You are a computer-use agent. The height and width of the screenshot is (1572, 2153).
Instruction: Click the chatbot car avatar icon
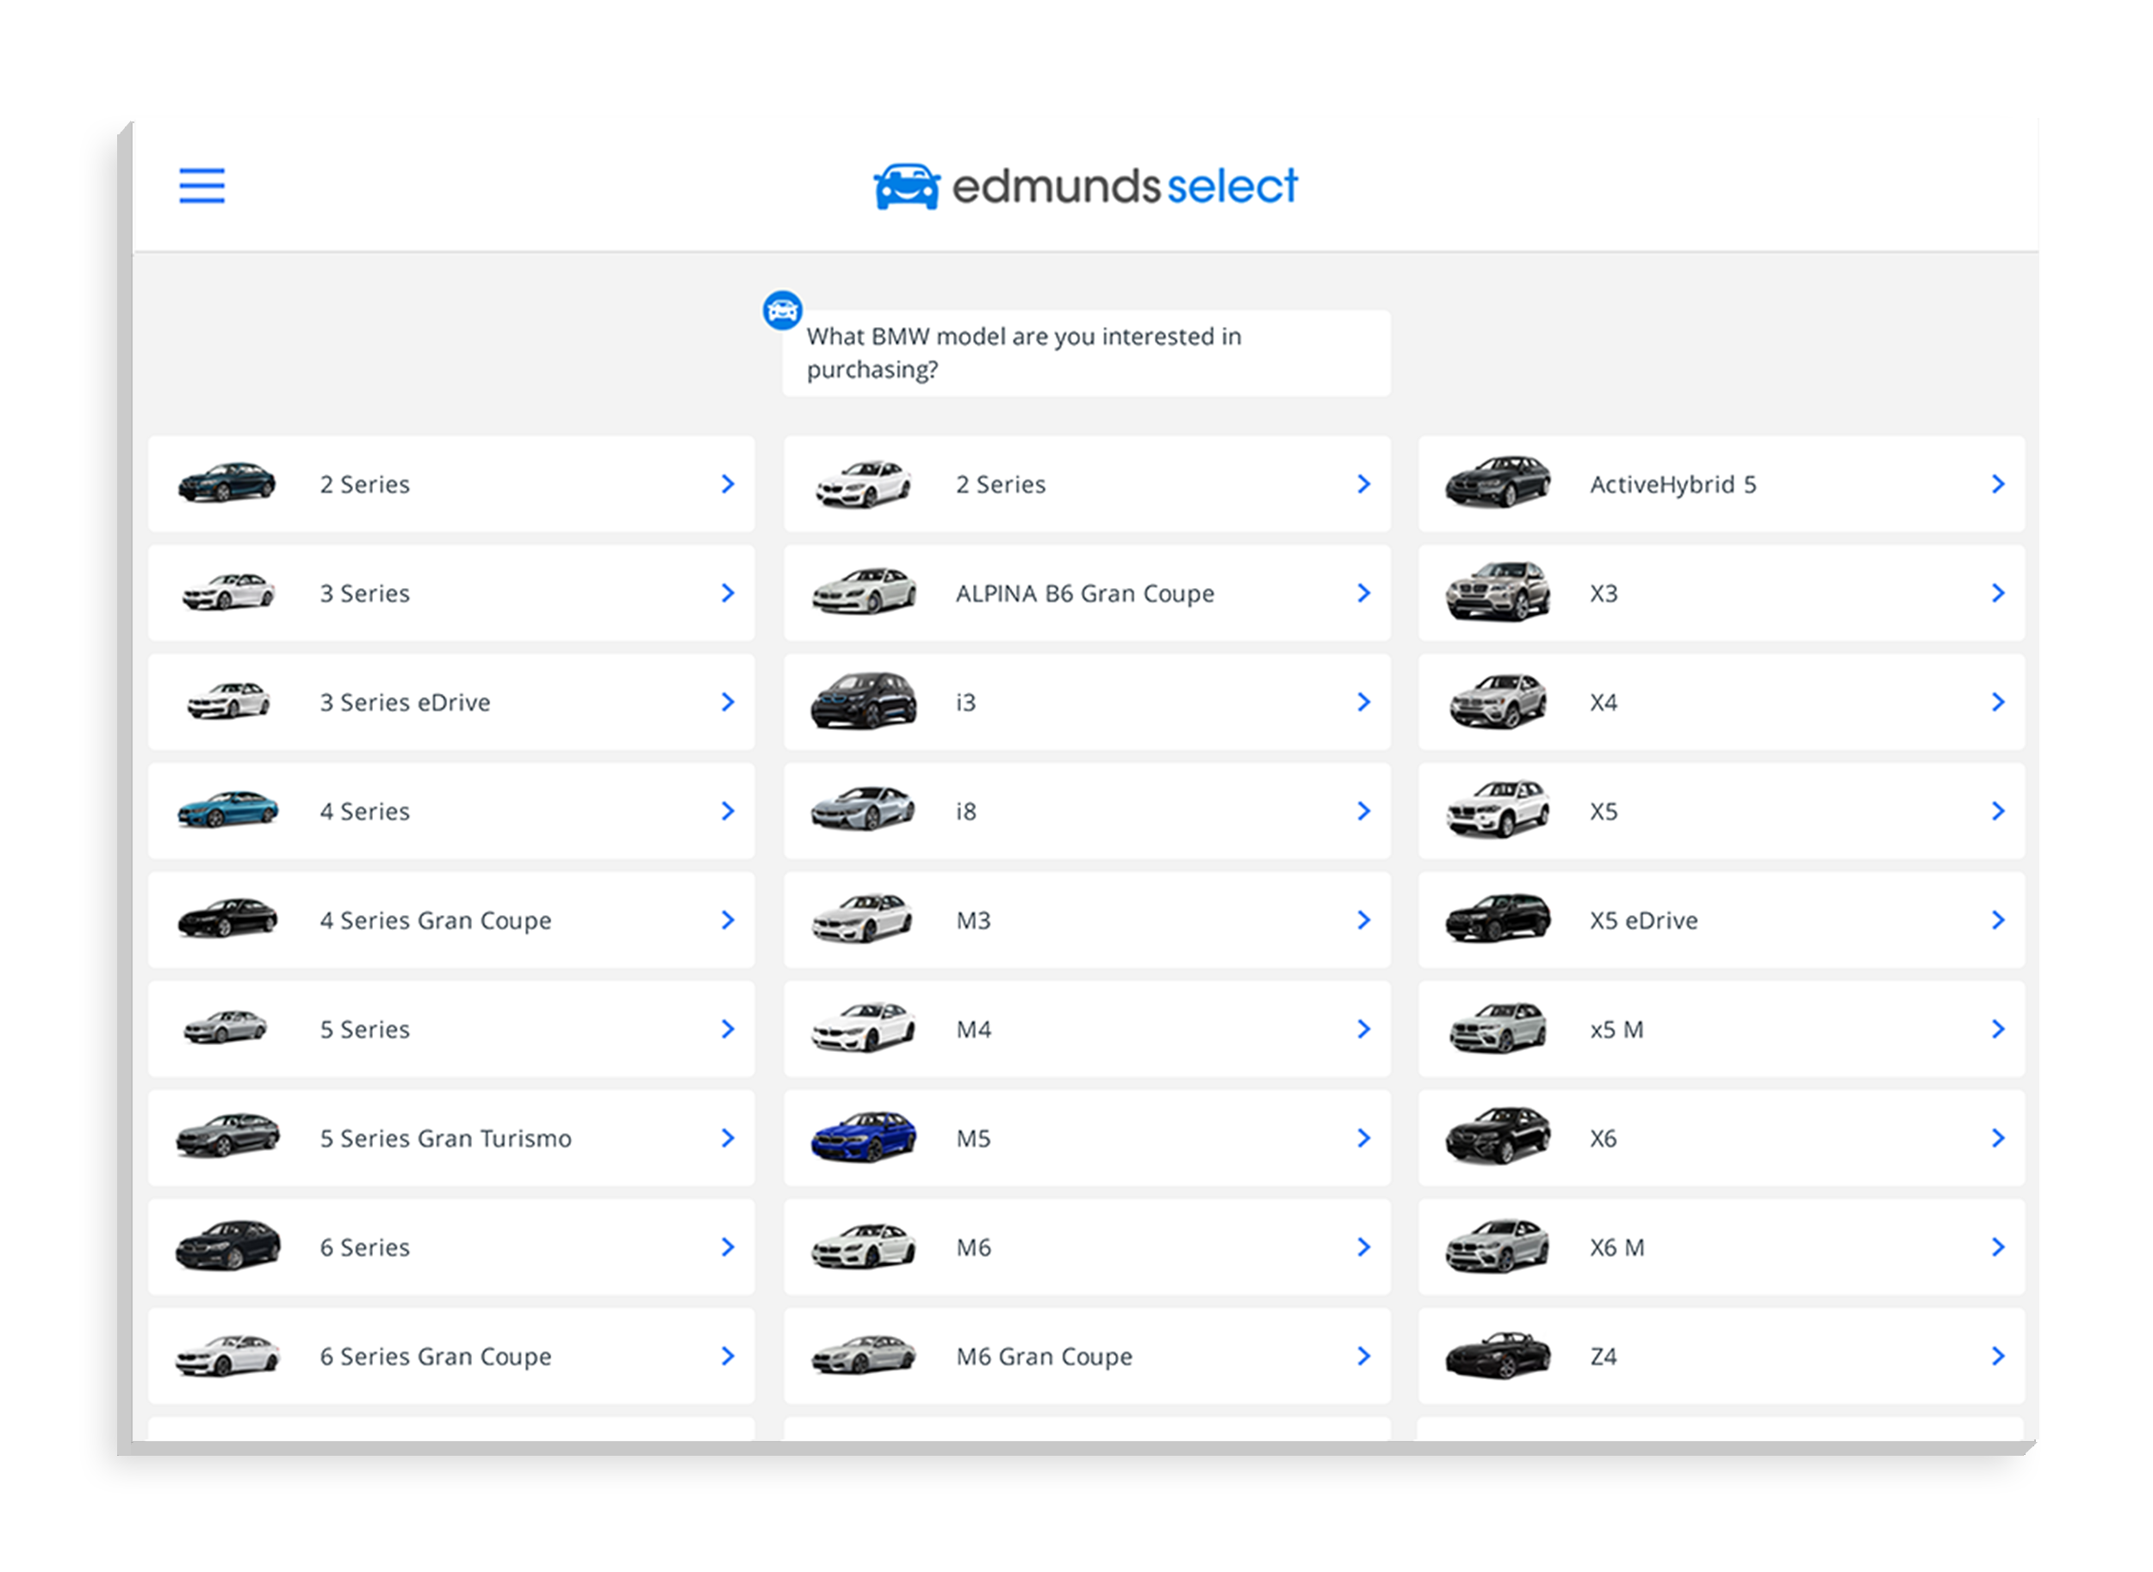click(782, 310)
